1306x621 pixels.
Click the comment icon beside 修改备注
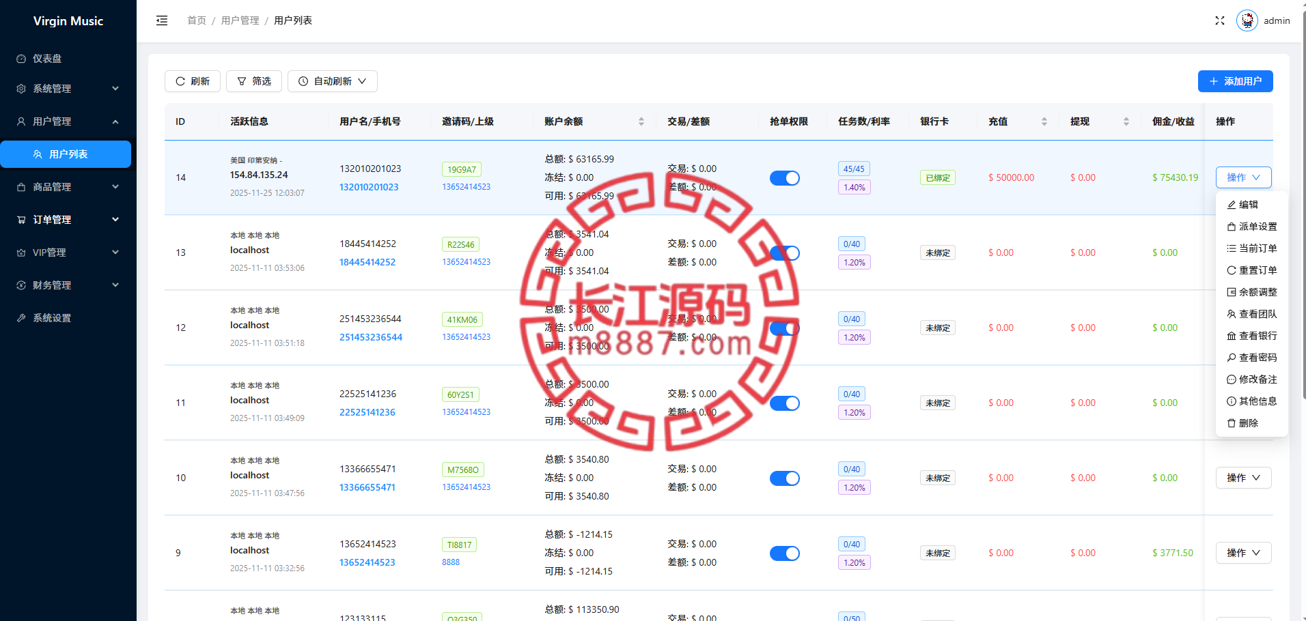[x=1232, y=379]
